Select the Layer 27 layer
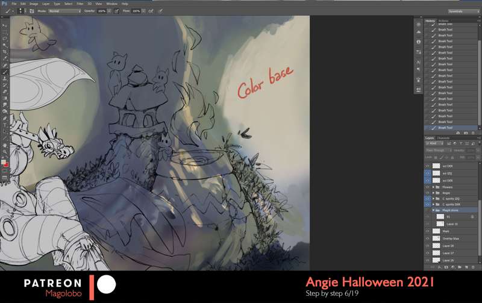Viewport: 482px width, 303px height. [448, 253]
